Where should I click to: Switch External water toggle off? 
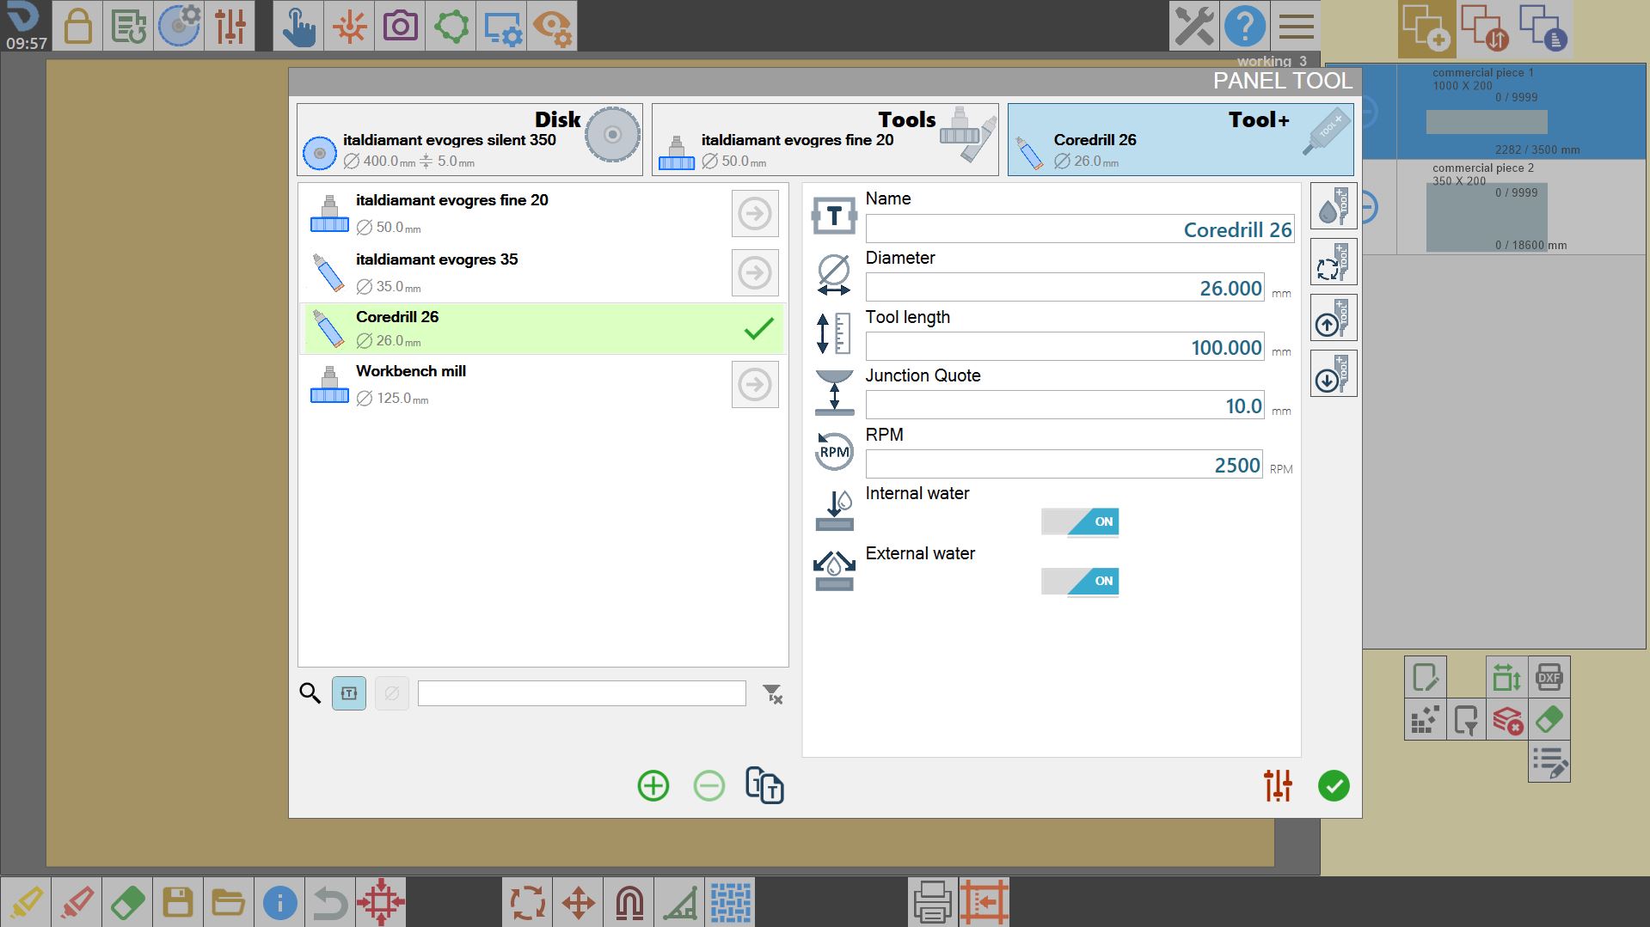click(1080, 582)
